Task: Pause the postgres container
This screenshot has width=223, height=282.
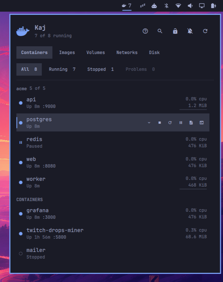Action: [x=181, y=123]
